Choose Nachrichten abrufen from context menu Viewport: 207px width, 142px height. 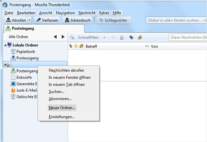pyautogui.click(x=66, y=70)
